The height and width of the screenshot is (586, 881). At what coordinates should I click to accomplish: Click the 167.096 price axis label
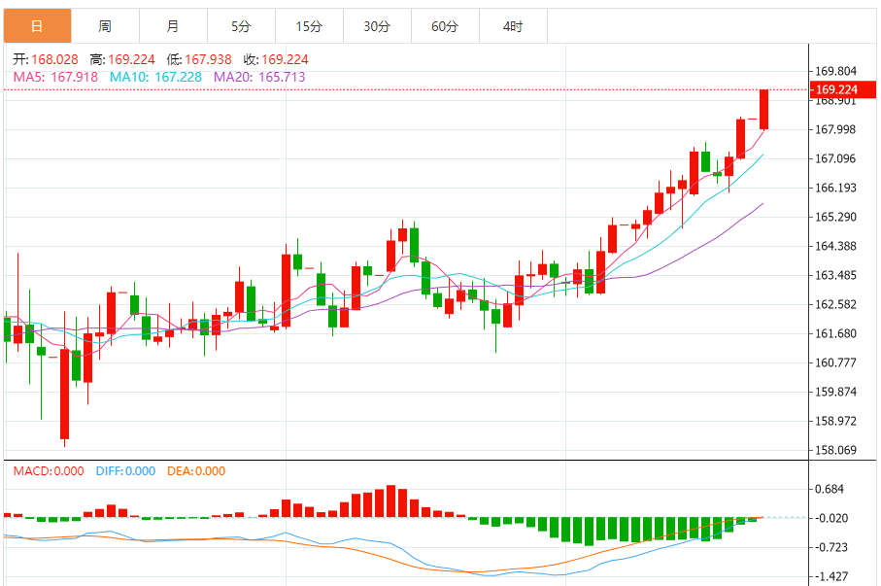[x=835, y=159]
